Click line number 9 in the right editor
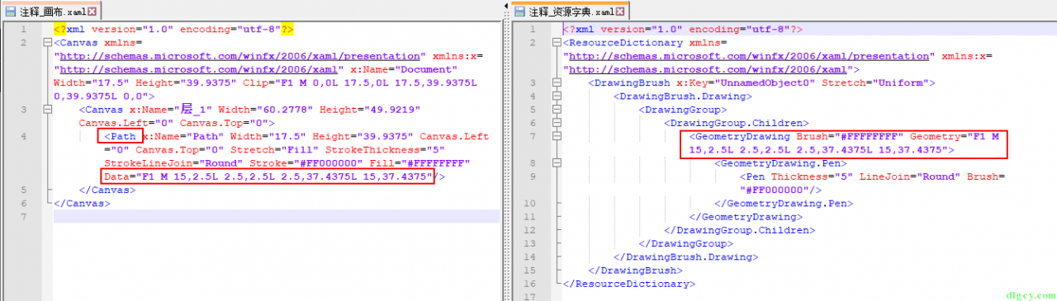1057x301 pixels. (533, 176)
